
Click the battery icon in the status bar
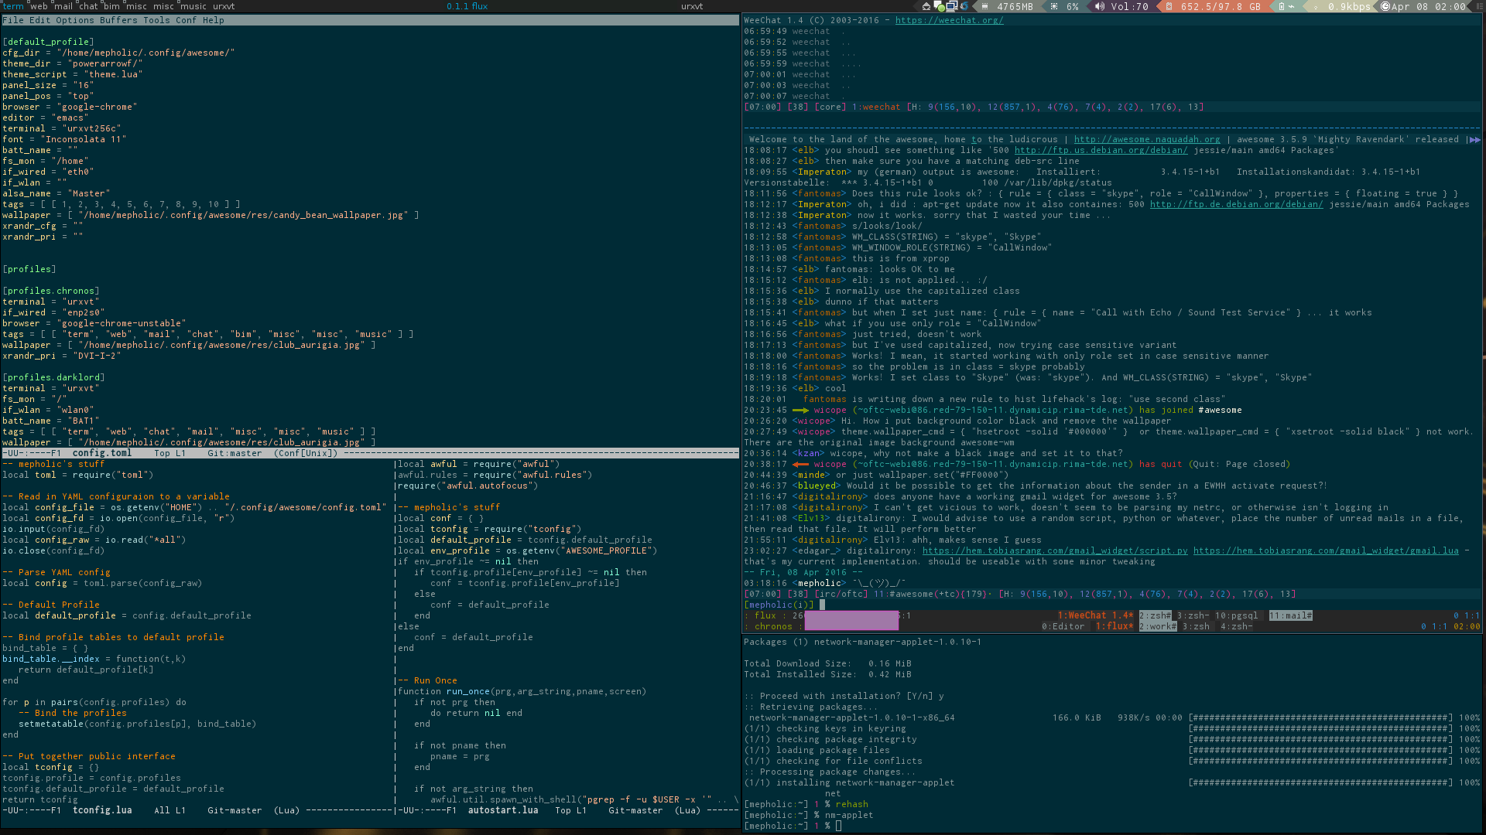[x=1282, y=6]
